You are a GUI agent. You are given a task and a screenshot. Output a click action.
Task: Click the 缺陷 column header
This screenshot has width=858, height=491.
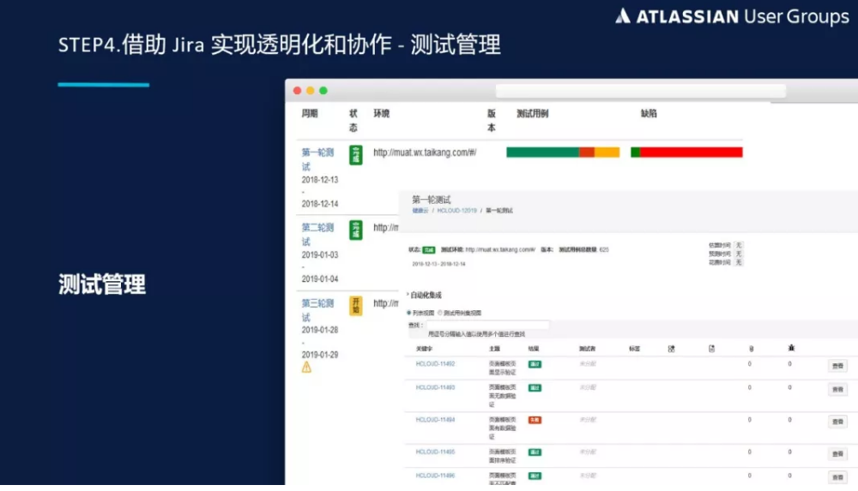(x=649, y=113)
